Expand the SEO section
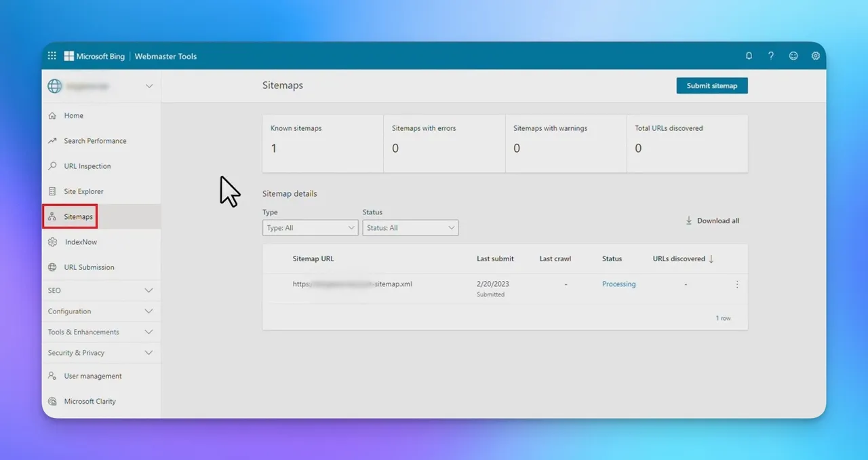Viewport: 868px width, 460px height. [101, 290]
